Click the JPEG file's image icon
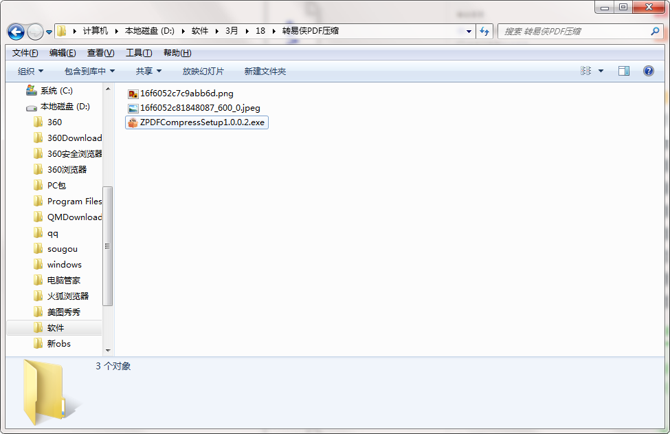This screenshot has width=670, height=434. 133,108
